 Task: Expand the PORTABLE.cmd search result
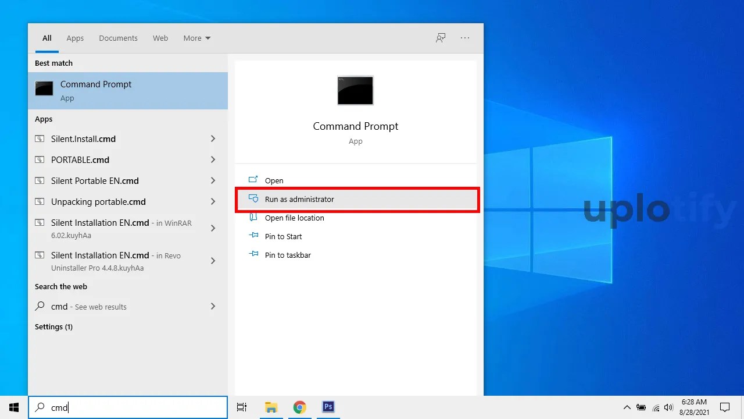coord(213,159)
